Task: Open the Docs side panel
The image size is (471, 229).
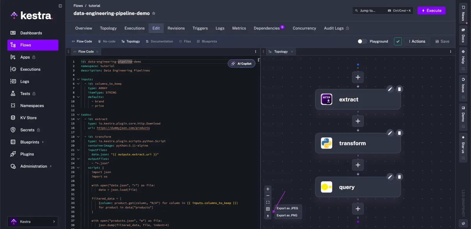Action: [x=463, y=36]
